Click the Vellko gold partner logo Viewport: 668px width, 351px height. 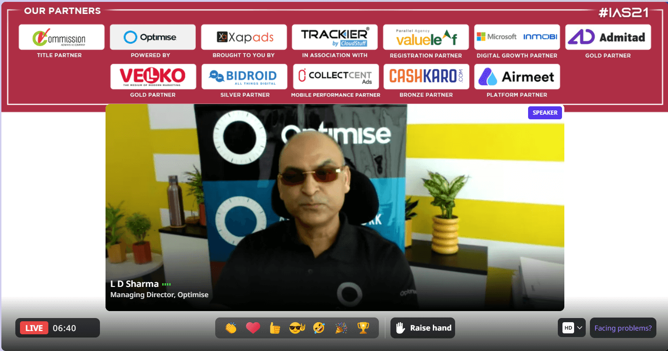(x=153, y=77)
